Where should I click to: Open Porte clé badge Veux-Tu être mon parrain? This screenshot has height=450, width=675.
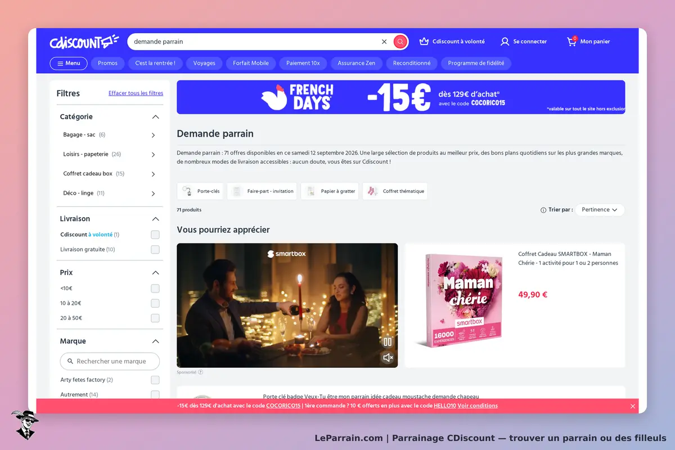[371, 397]
